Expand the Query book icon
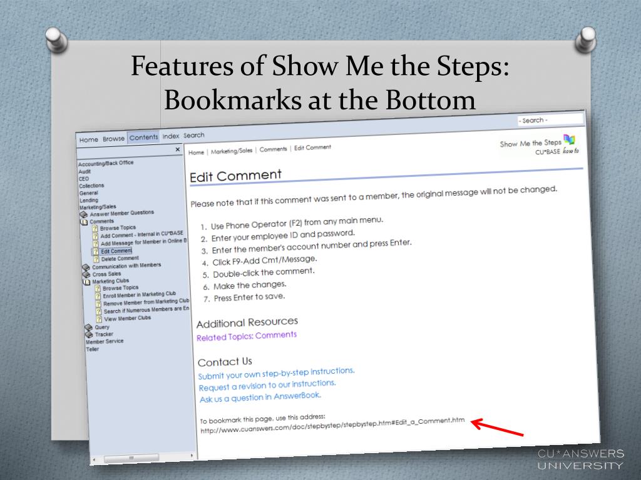 coord(88,327)
